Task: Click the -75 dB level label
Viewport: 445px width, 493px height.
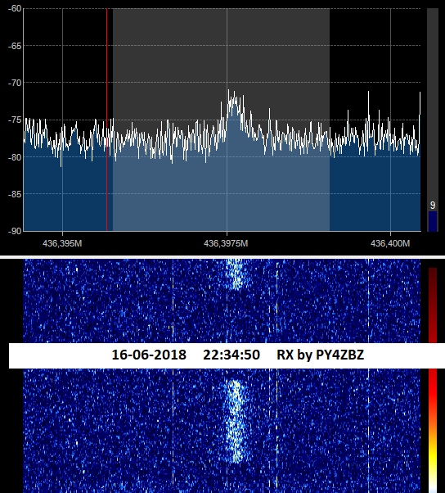Action: click(x=15, y=120)
